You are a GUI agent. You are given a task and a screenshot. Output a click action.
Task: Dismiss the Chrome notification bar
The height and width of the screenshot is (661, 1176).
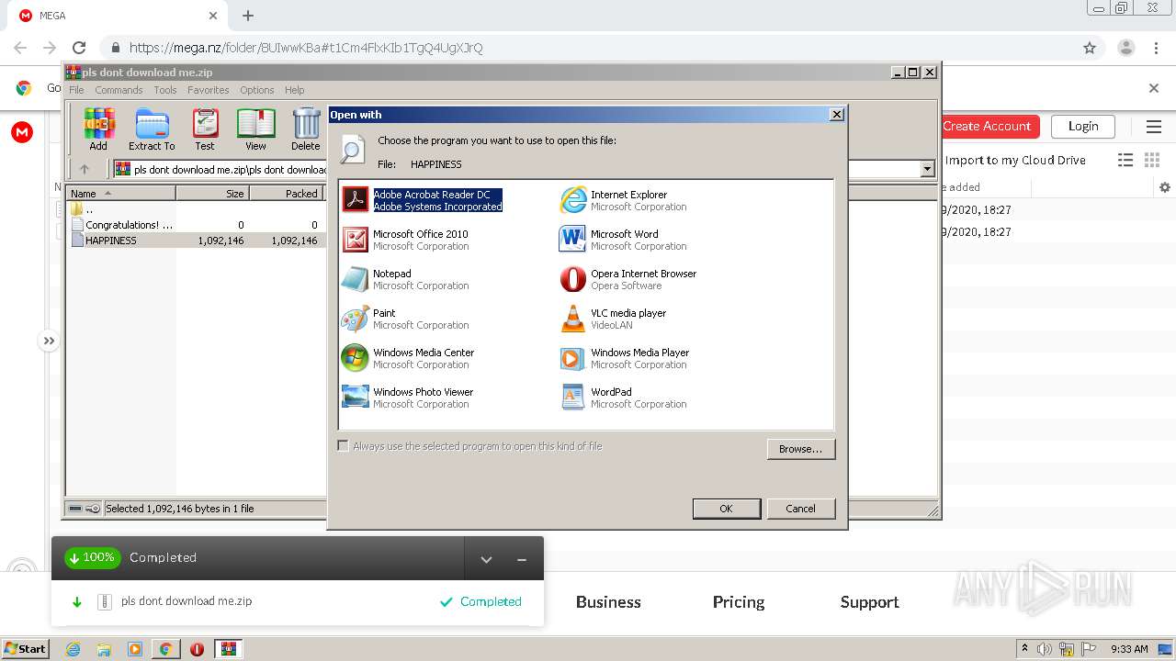(1154, 88)
